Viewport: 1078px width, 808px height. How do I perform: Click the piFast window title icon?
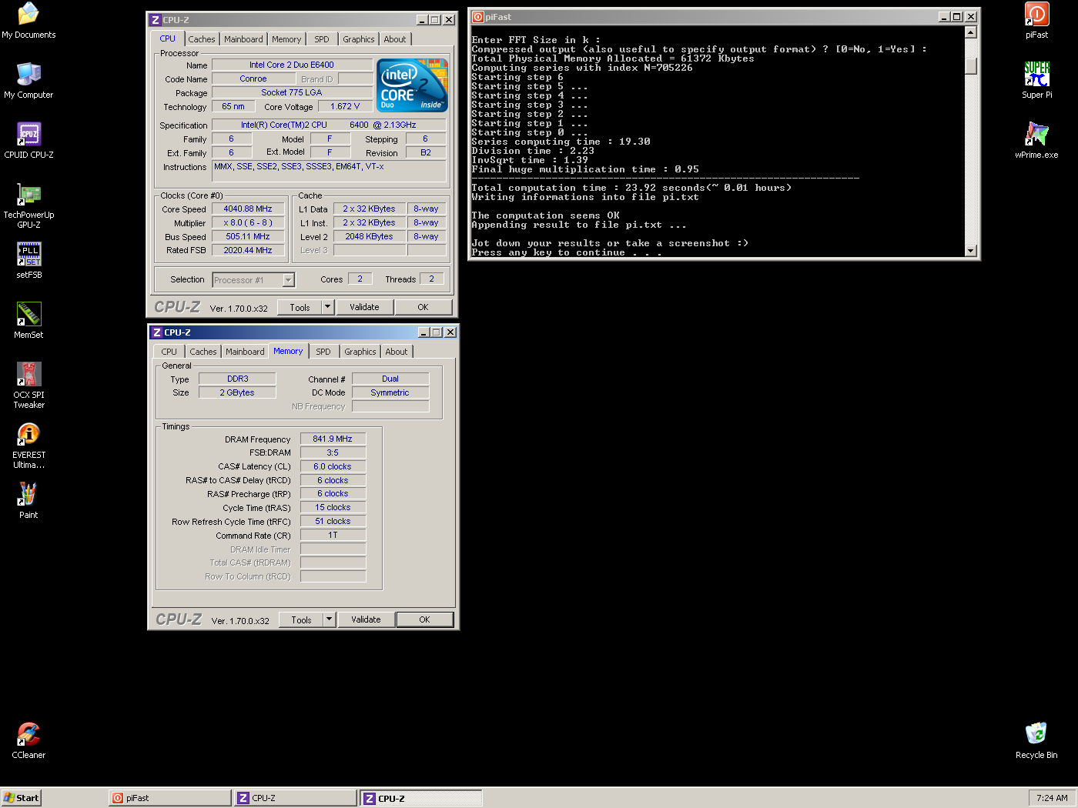click(x=478, y=17)
